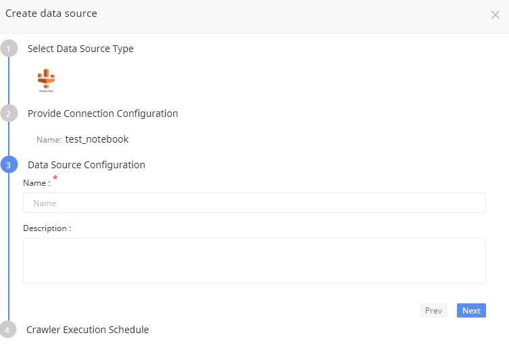Focus the Name input field

254,203
